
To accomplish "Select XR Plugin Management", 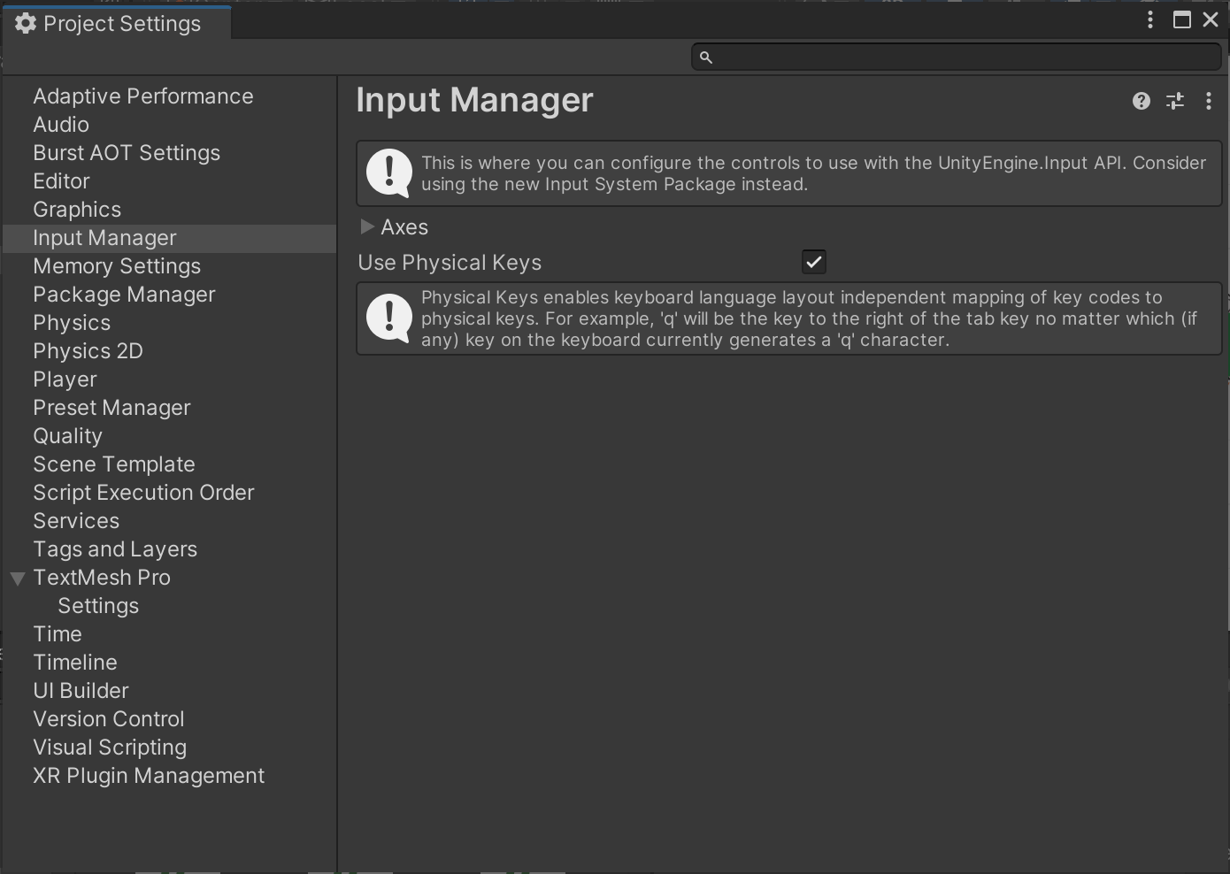I will (149, 776).
